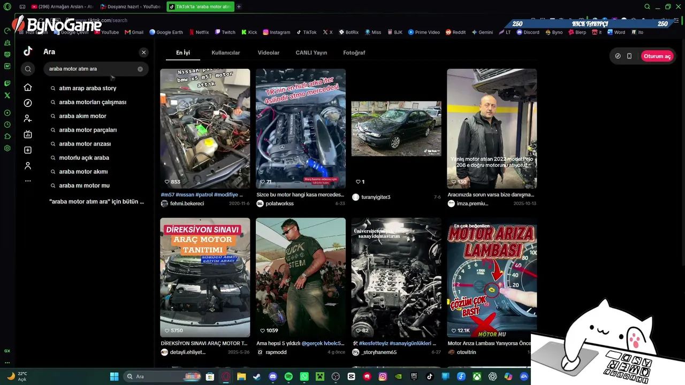
Task: Open the Twitch bookmark
Action: pos(225,32)
